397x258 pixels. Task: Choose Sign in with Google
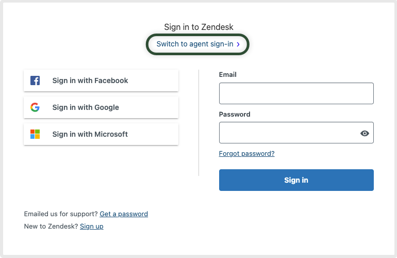(x=101, y=107)
